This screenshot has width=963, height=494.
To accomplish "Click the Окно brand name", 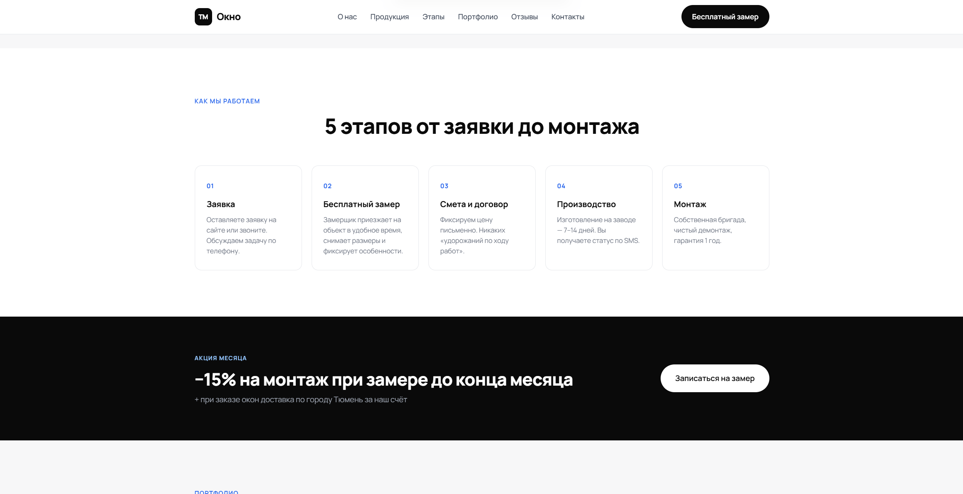I will pyautogui.click(x=228, y=17).
